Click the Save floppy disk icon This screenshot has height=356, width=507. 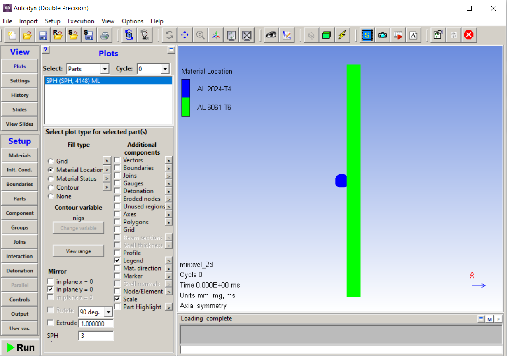(43, 35)
